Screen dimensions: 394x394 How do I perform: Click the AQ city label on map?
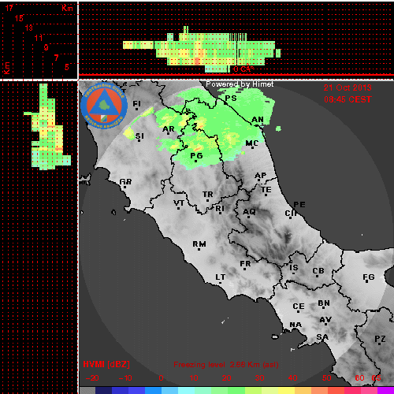(249, 212)
